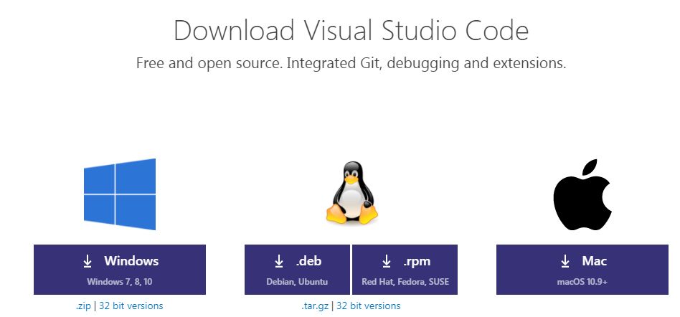Open the Linux .tar.gz download link
The height and width of the screenshot is (317, 680).
coord(316,306)
